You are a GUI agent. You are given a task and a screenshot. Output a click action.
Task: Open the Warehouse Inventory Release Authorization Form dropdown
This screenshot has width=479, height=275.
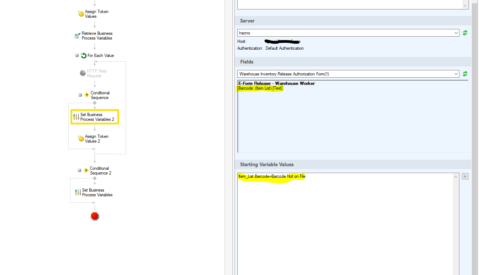pos(456,74)
